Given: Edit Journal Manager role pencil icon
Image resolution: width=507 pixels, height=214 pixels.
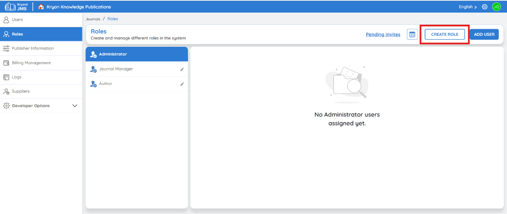Looking at the screenshot, I should pos(182,69).
